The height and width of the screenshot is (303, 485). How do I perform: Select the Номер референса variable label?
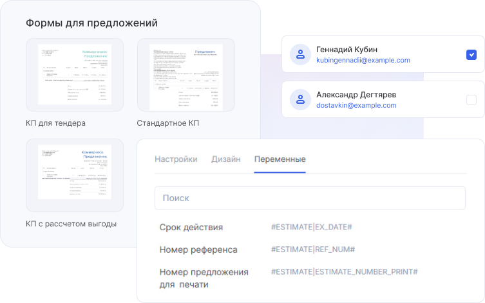198,249
